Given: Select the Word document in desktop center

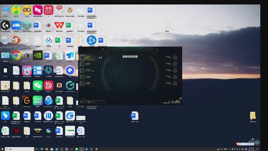Looking at the screenshot, I should pyautogui.click(x=135, y=116).
